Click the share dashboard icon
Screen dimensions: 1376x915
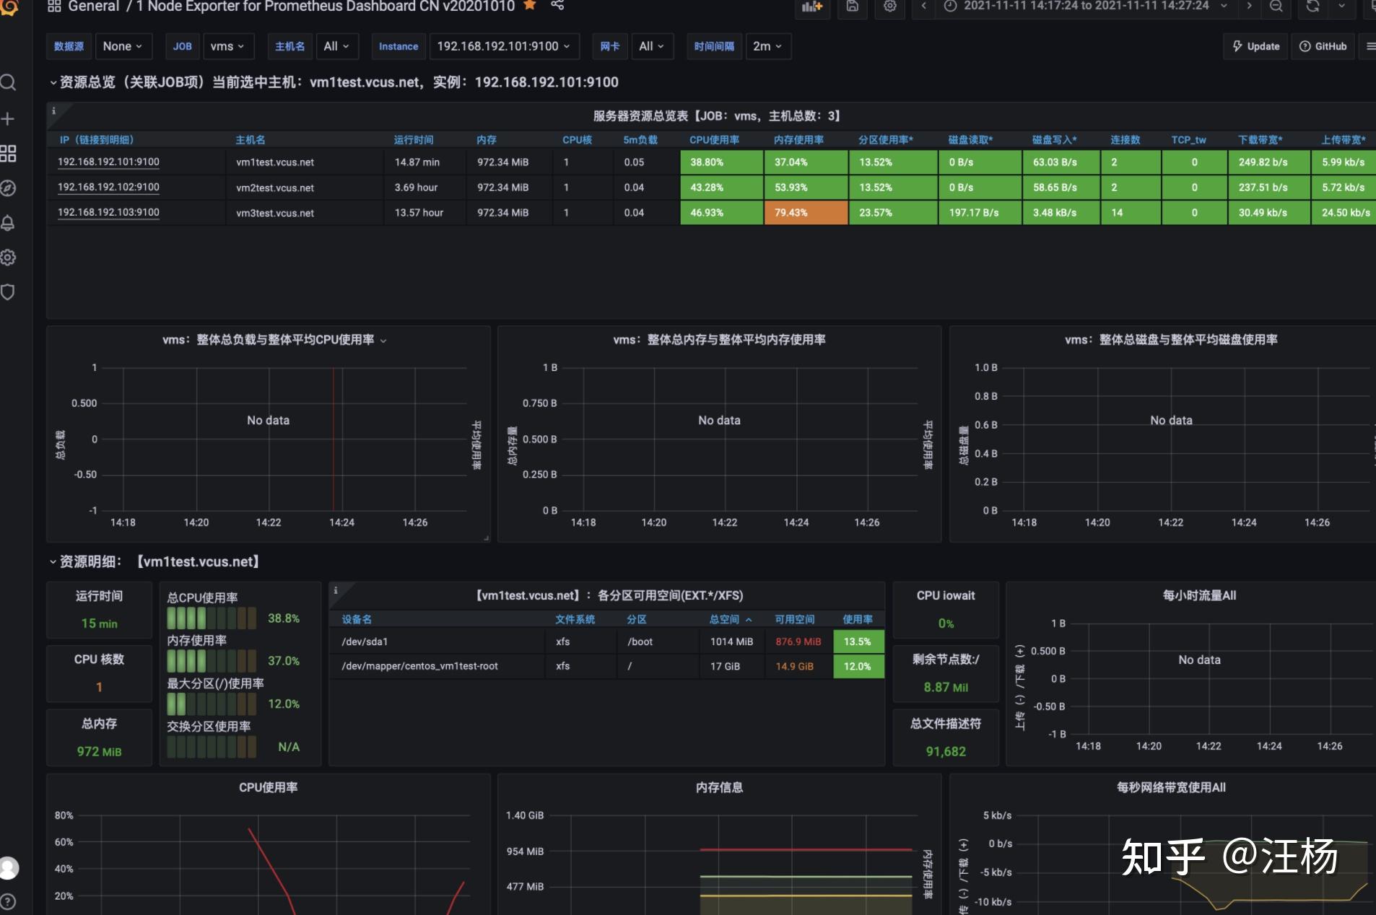point(557,5)
